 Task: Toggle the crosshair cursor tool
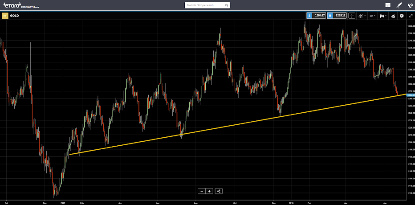[352, 16]
